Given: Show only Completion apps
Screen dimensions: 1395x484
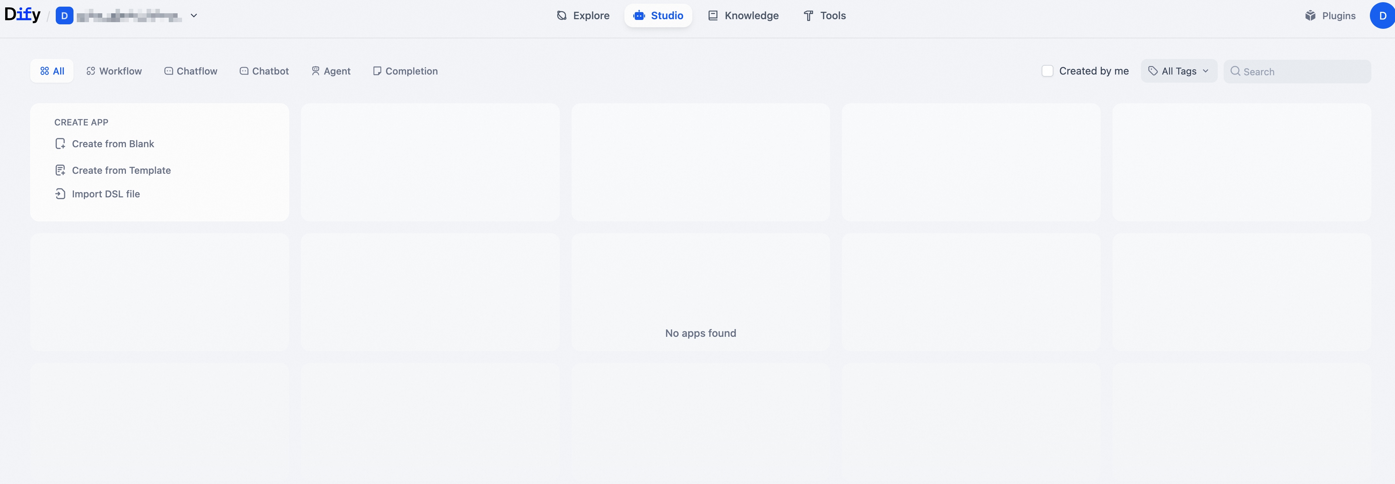Looking at the screenshot, I should pos(405,71).
